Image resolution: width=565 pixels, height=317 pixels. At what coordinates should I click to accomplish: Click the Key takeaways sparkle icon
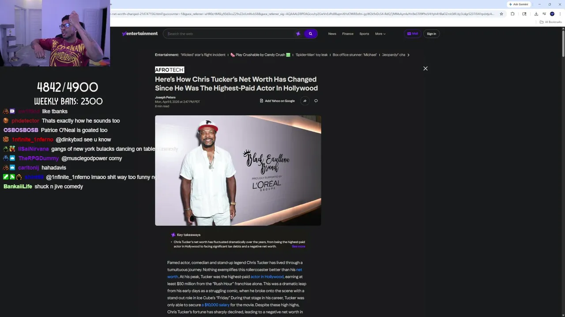(173, 235)
